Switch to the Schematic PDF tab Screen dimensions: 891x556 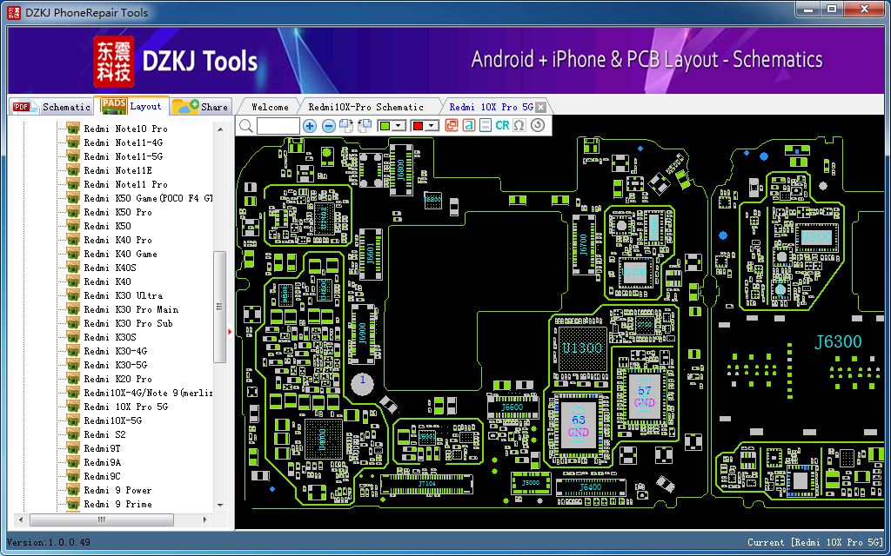51,107
